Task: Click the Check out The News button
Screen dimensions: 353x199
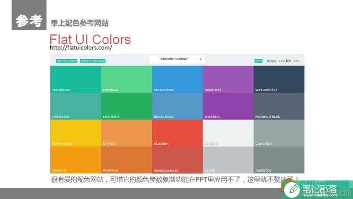Action: pyautogui.click(x=93, y=61)
